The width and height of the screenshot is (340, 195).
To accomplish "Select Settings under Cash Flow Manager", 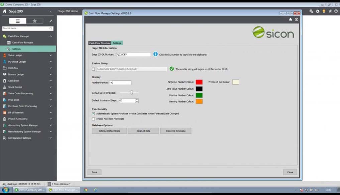I will point(28,49).
